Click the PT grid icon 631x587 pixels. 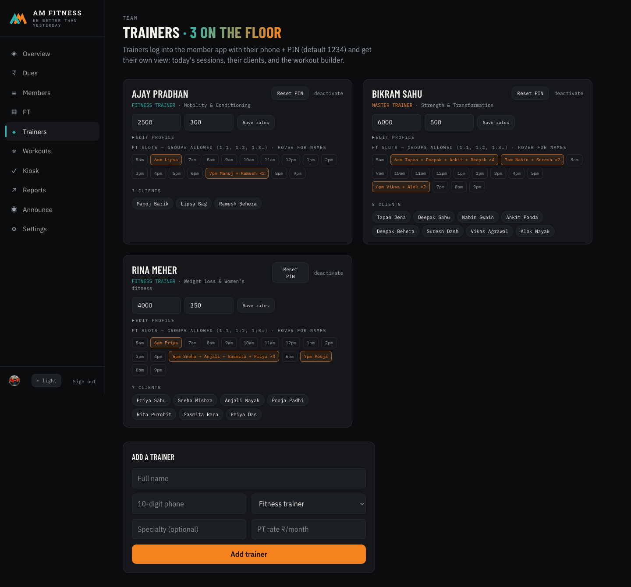point(14,112)
